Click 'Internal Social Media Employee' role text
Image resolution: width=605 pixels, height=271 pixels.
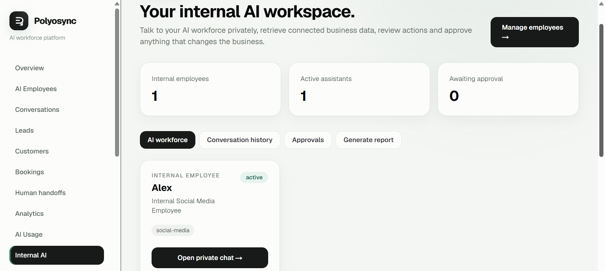pyautogui.click(x=183, y=206)
